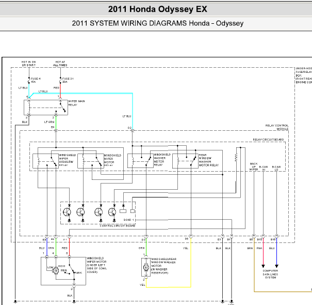Click the blue wire arrowhead above Computer Data Lines

(x=276, y=266)
